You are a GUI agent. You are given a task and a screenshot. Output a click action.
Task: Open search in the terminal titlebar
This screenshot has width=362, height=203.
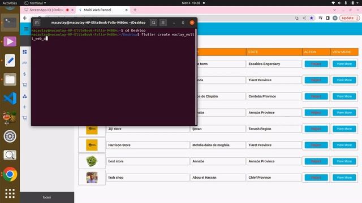153,23
